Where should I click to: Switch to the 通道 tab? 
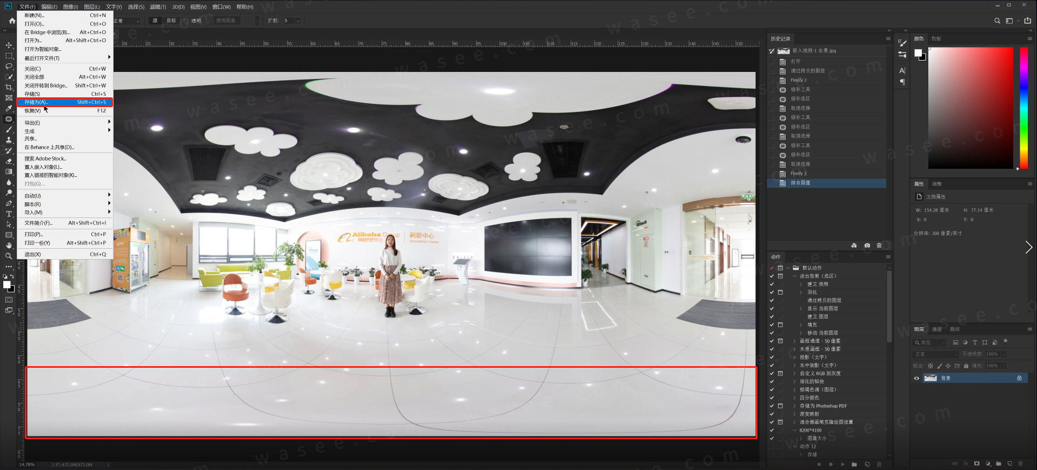(937, 329)
